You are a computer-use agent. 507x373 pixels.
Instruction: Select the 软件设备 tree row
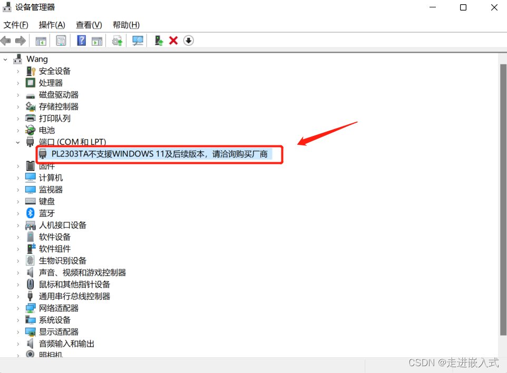click(x=55, y=237)
